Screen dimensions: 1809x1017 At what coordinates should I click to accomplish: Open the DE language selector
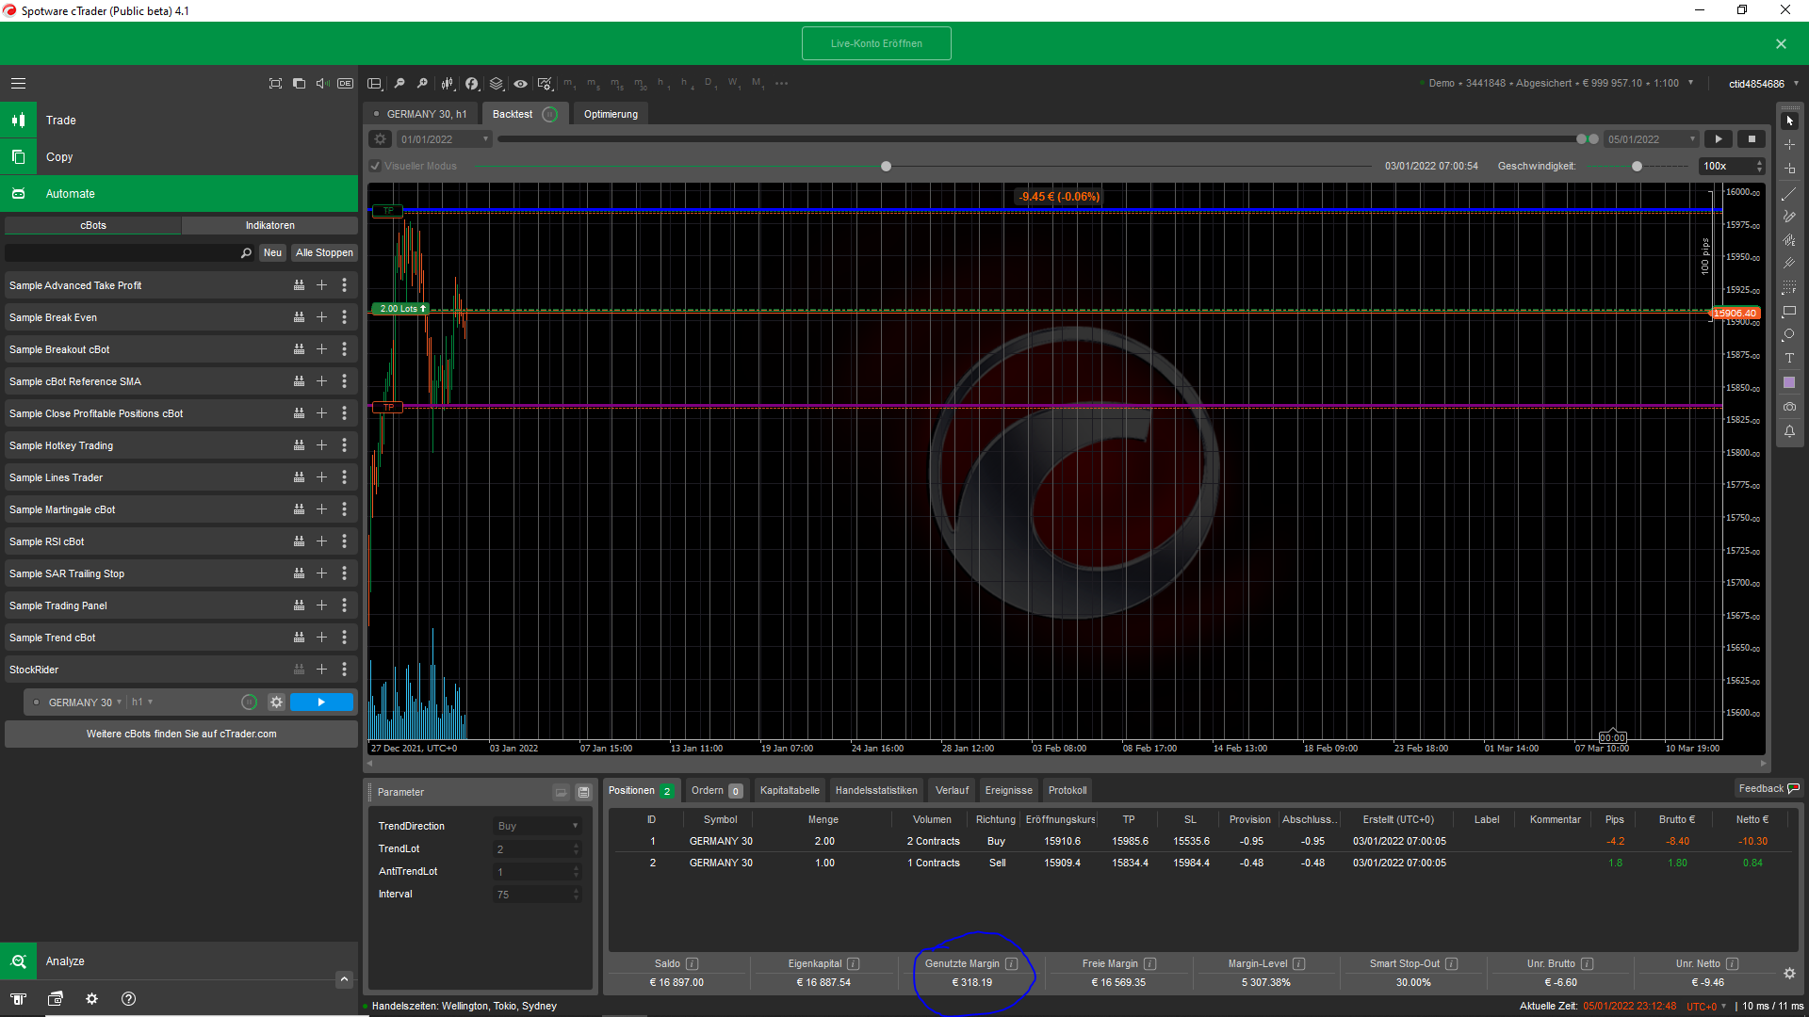(x=346, y=84)
